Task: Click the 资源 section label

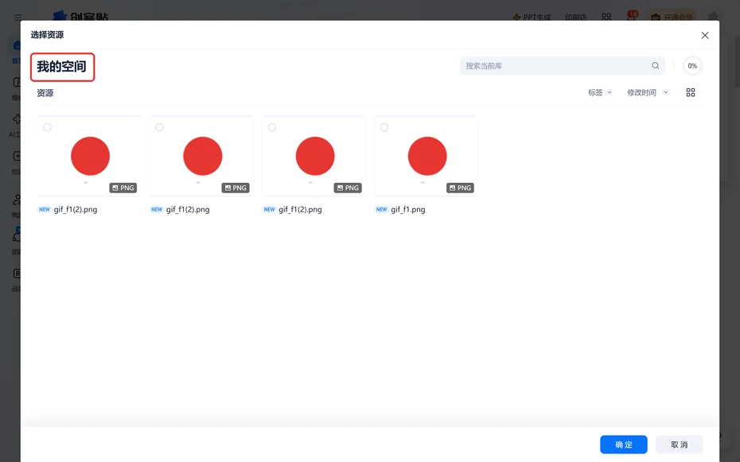Action: (x=45, y=93)
